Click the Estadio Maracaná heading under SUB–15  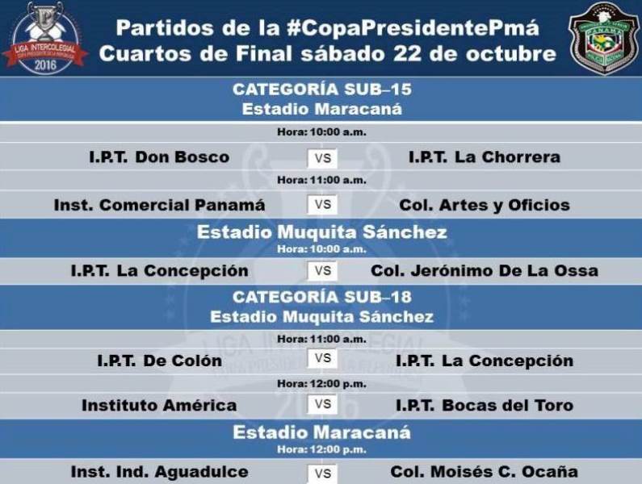point(322,109)
